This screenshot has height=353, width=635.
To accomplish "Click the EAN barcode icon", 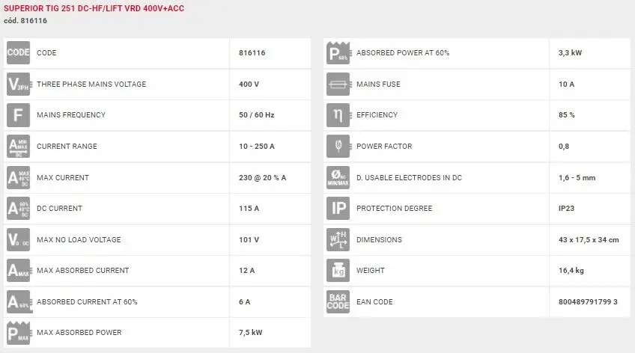I will tap(338, 302).
